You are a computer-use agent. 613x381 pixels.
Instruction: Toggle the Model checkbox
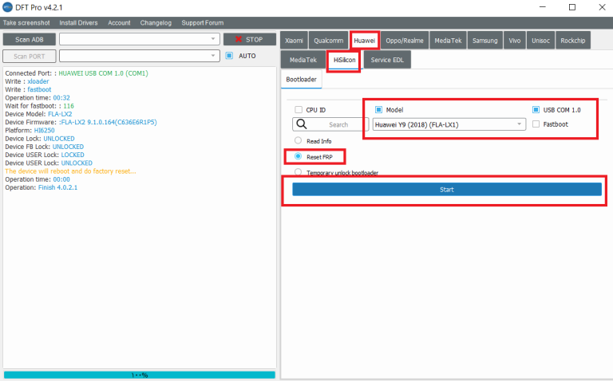coord(378,110)
